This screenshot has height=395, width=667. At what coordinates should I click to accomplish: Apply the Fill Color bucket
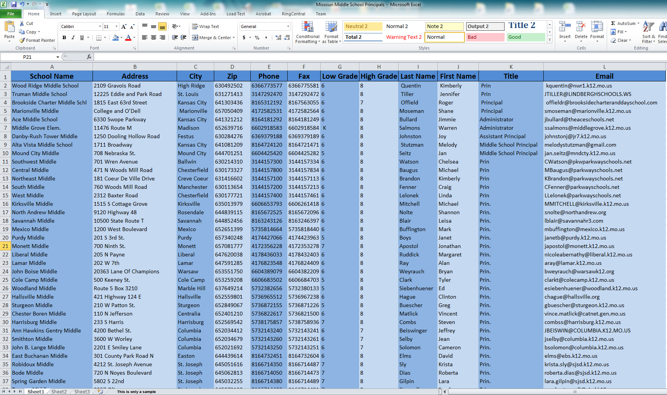point(115,38)
